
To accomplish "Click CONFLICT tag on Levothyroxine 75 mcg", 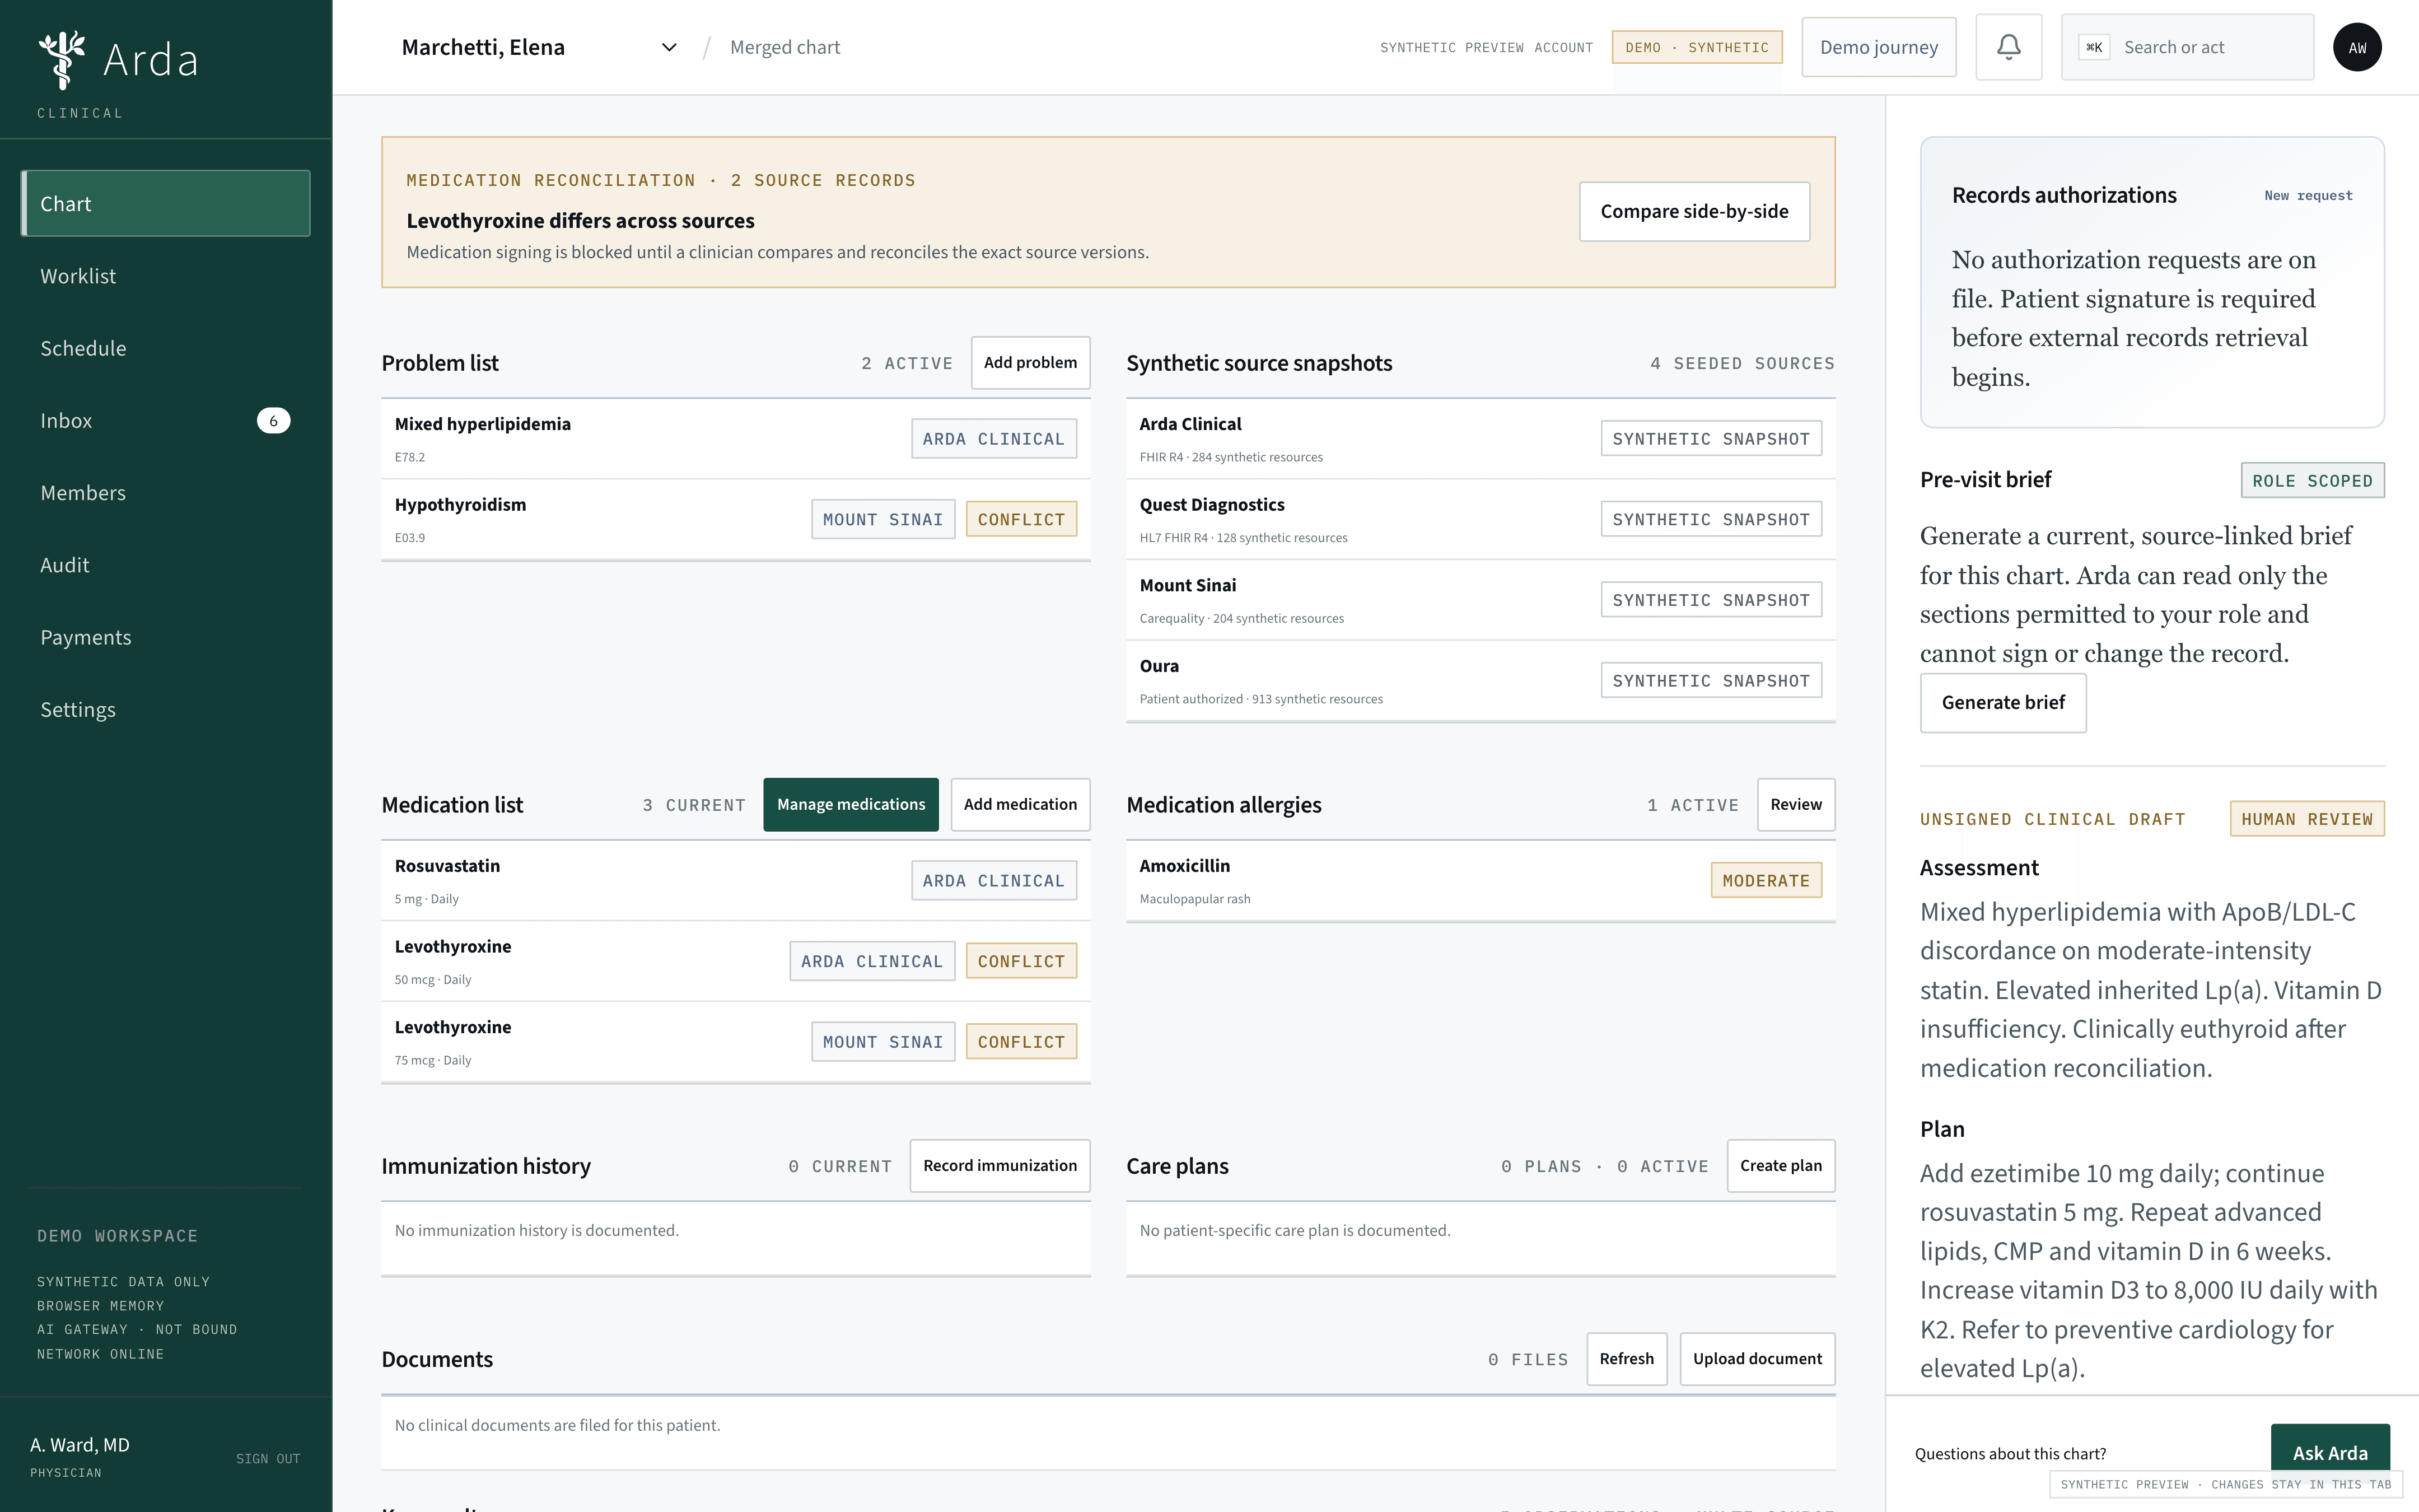I will [1021, 1041].
